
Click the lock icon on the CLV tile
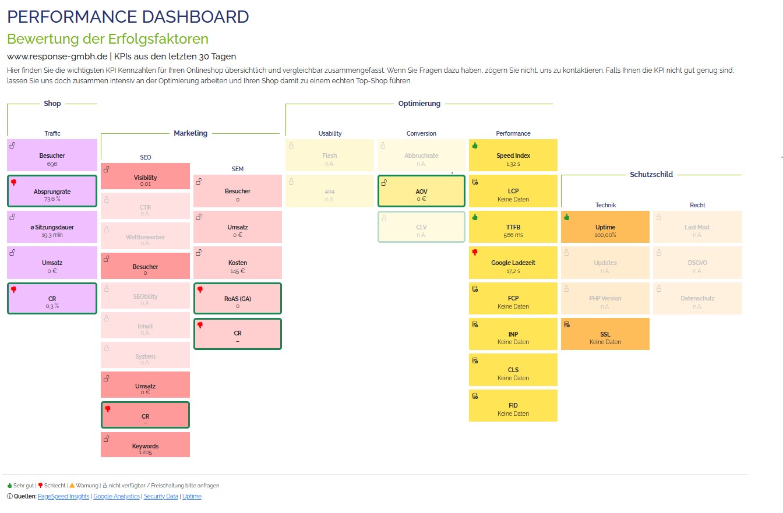(x=385, y=218)
